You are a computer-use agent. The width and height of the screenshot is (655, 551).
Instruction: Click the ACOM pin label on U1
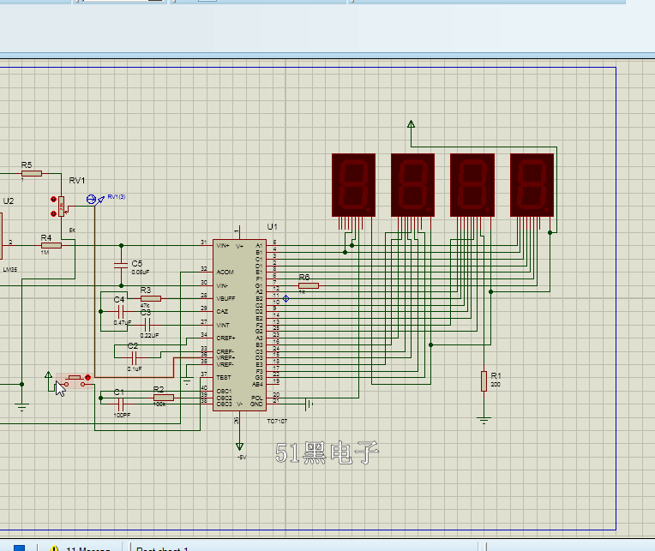click(225, 273)
